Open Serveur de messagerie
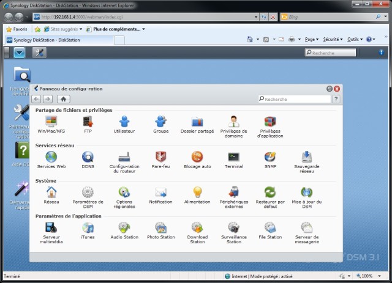This screenshot has height=283, width=392. pos(307,227)
